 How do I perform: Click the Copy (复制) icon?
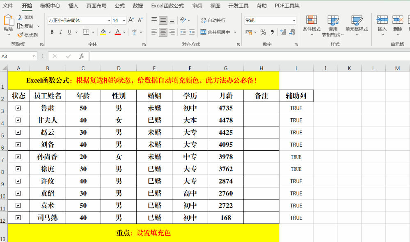pos(21,26)
